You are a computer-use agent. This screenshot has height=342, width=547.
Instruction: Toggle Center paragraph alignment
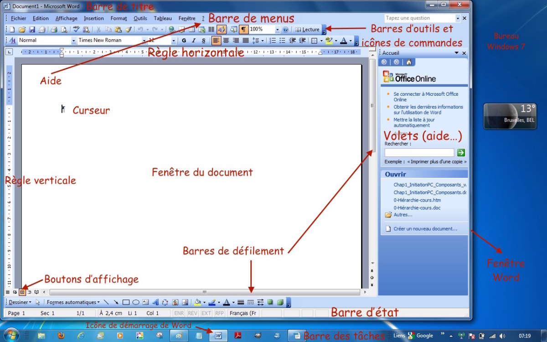[226, 41]
